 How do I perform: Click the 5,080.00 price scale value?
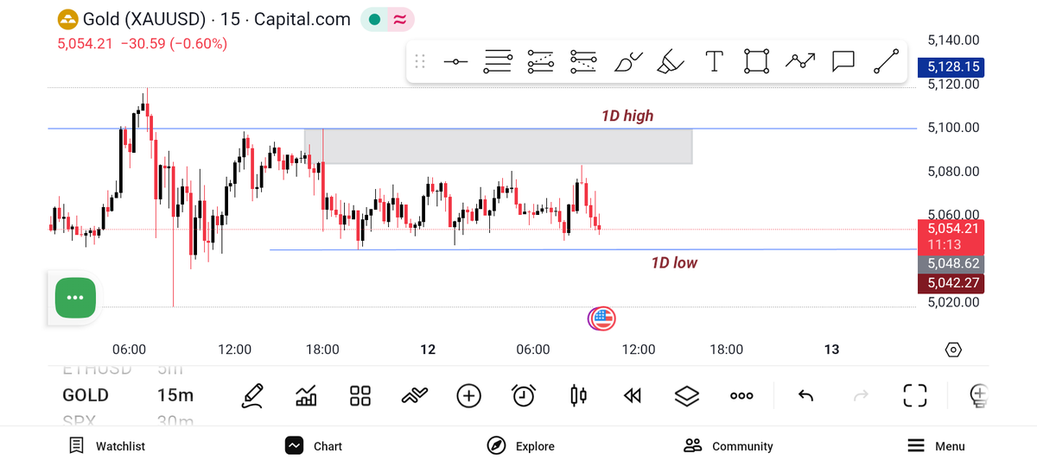(953, 171)
